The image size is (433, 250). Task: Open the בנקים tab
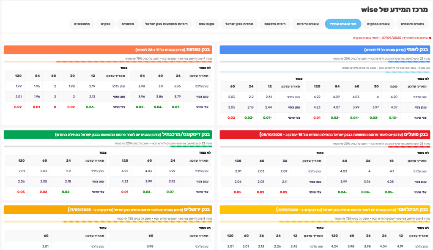[105, 24]
